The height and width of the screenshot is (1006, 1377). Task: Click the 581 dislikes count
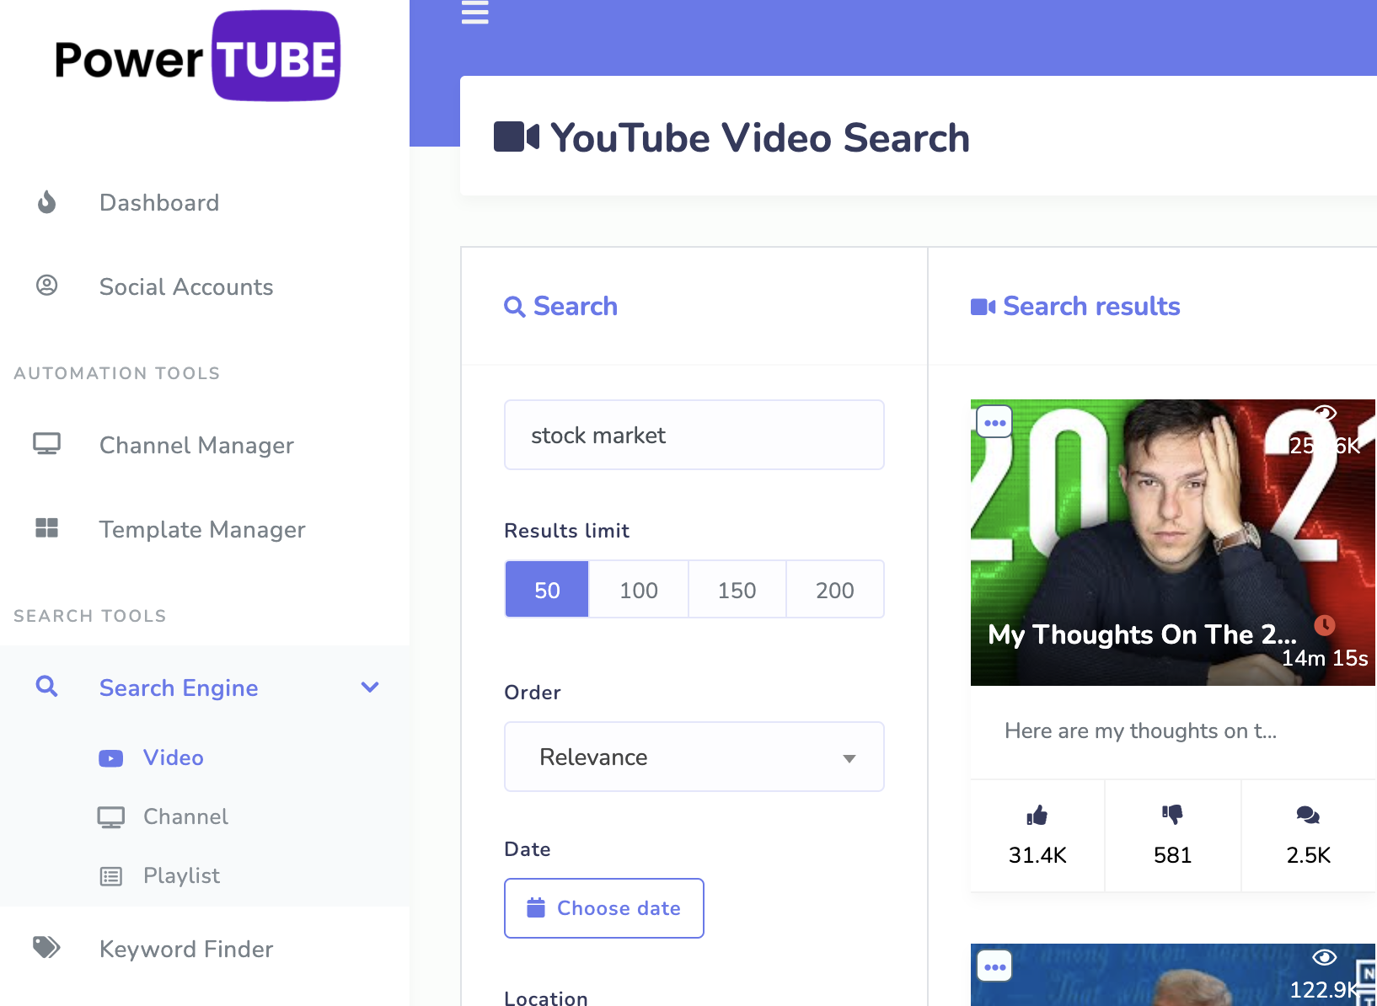coord(1172,855)
